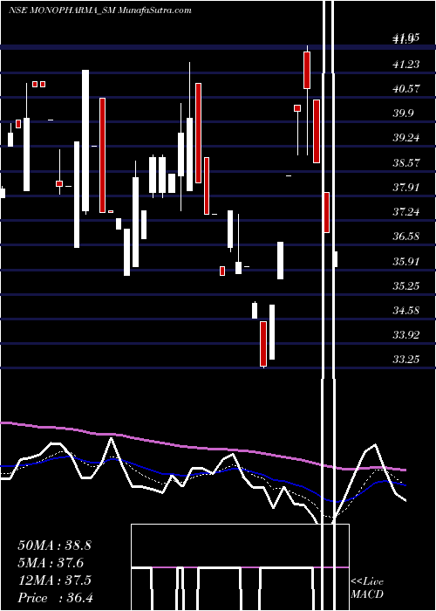Click the <<Live MACD label

point(367,587)
